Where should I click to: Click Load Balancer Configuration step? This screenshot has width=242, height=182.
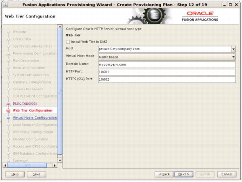[35, 125]
